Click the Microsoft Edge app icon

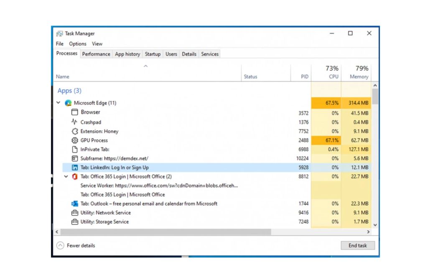(68, 103)
